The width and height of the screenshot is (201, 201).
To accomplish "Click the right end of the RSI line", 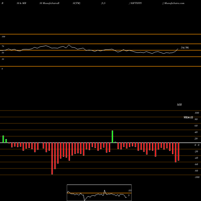I will [x=178, y=49].
